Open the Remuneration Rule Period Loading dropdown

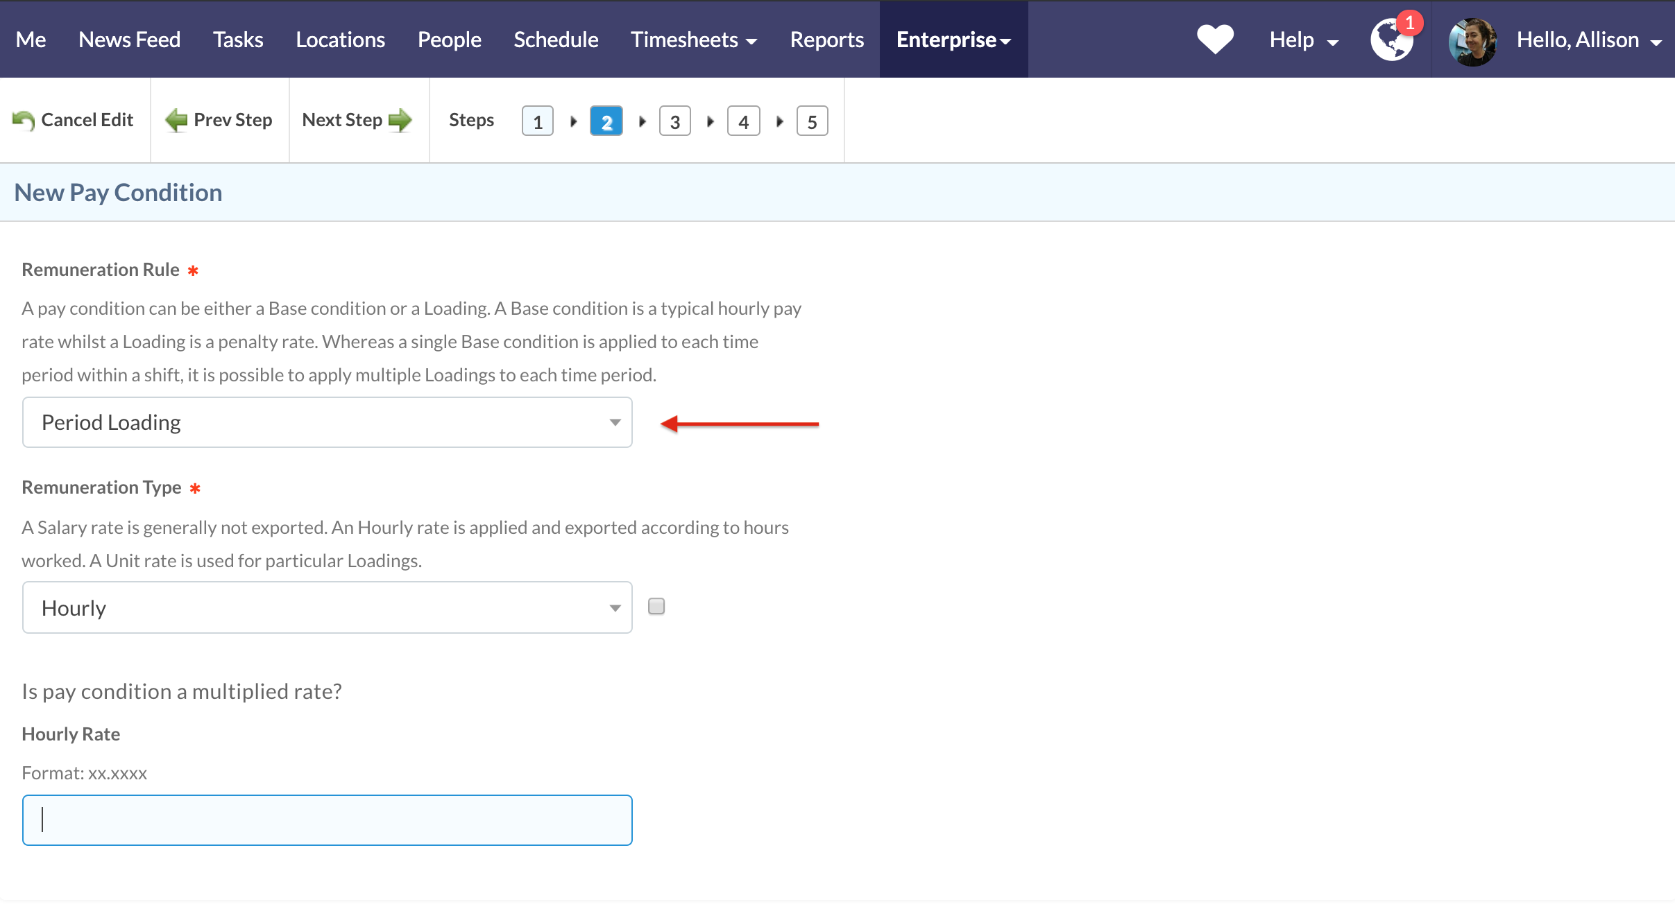click(327, 422)
